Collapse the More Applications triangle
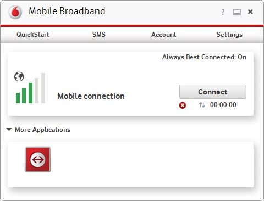264x201 pixels. (x=9, y=130)
